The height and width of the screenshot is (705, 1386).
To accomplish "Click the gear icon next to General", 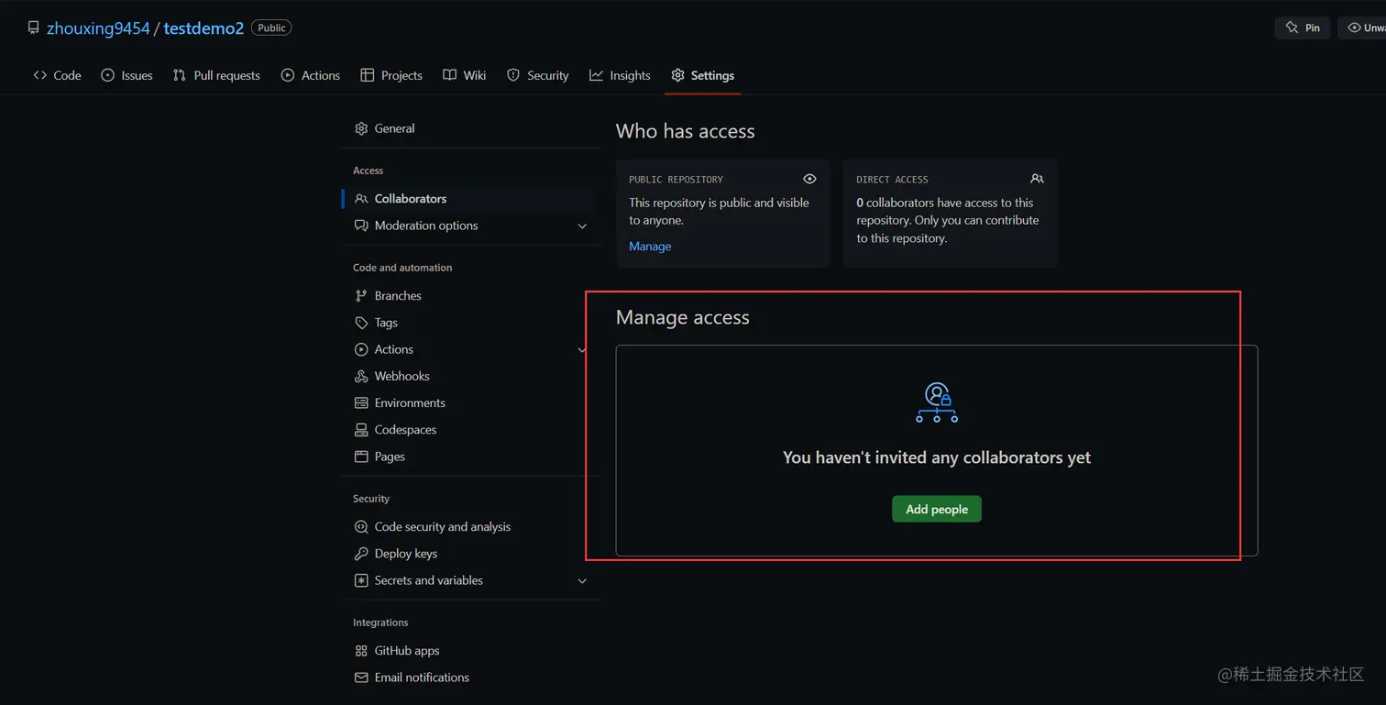I will [361, 128].
